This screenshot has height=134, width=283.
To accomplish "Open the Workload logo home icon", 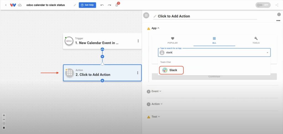I will point(13,5).
